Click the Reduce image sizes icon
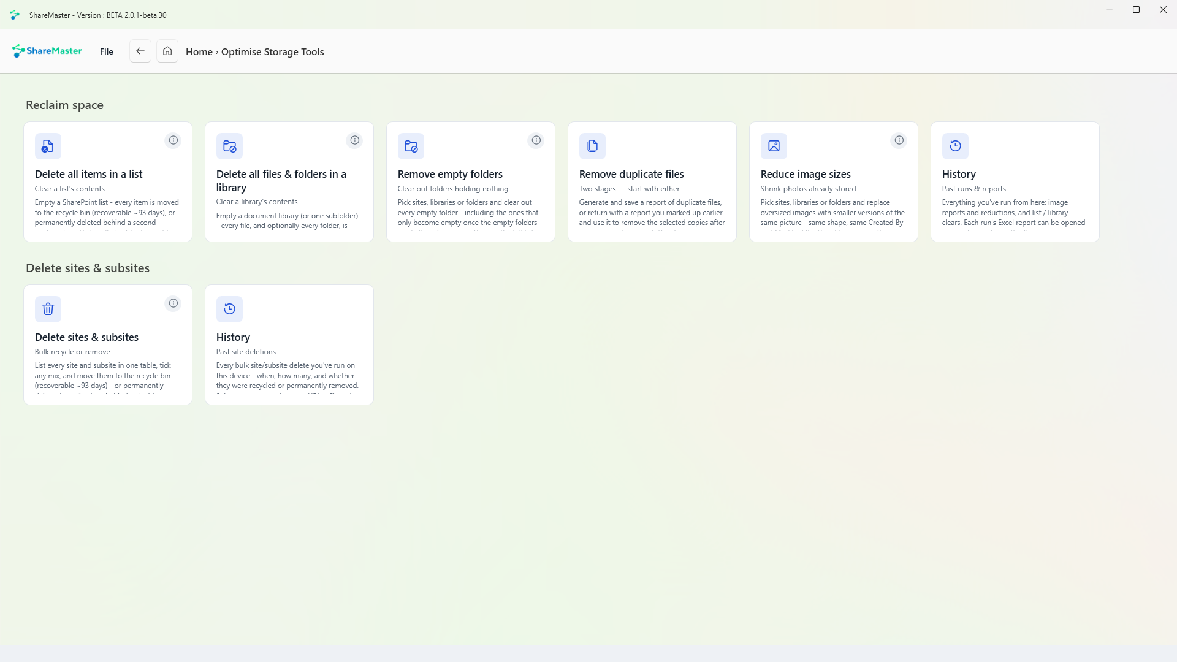The width and height of the screenshot is (1177, 662). pyautogui.click(x=774, y=146)
